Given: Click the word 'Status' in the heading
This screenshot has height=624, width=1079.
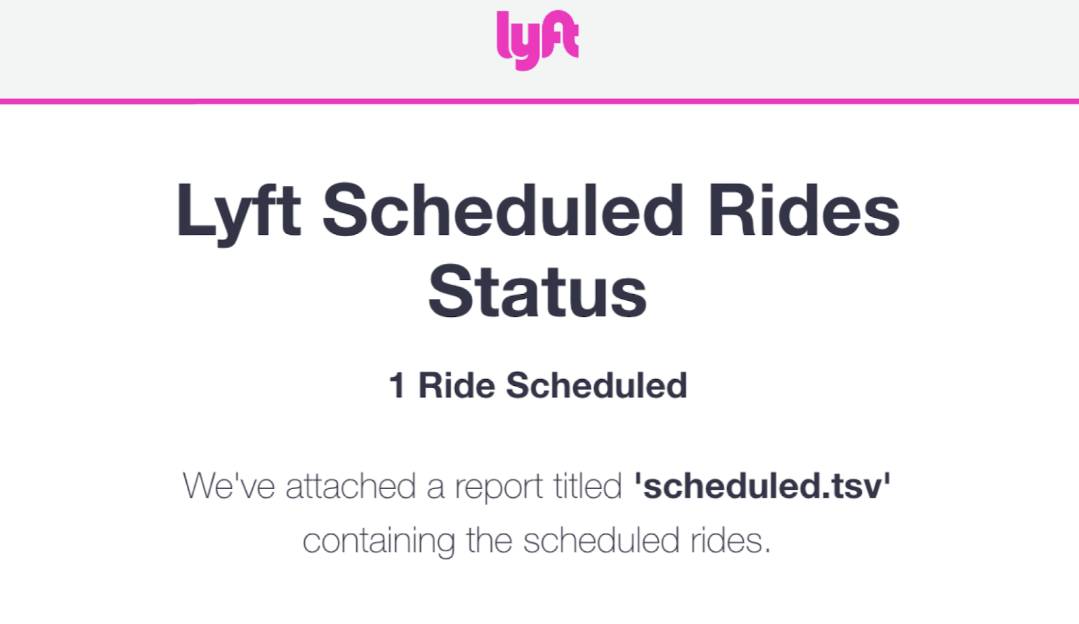Looking at the screenshot, I should pyautogui.click(x=537, y=292).
